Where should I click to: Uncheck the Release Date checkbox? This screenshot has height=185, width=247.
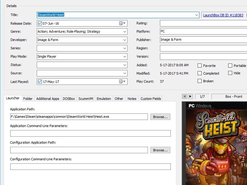click(x=40, y=23)
